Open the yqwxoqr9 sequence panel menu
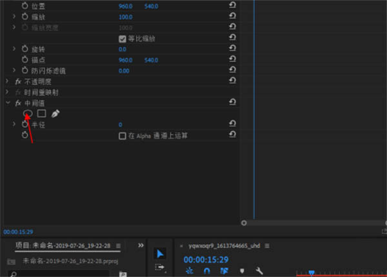387x277 pixels. click(266, 246)
